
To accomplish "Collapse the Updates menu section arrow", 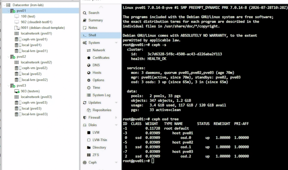I will [116, 103].
